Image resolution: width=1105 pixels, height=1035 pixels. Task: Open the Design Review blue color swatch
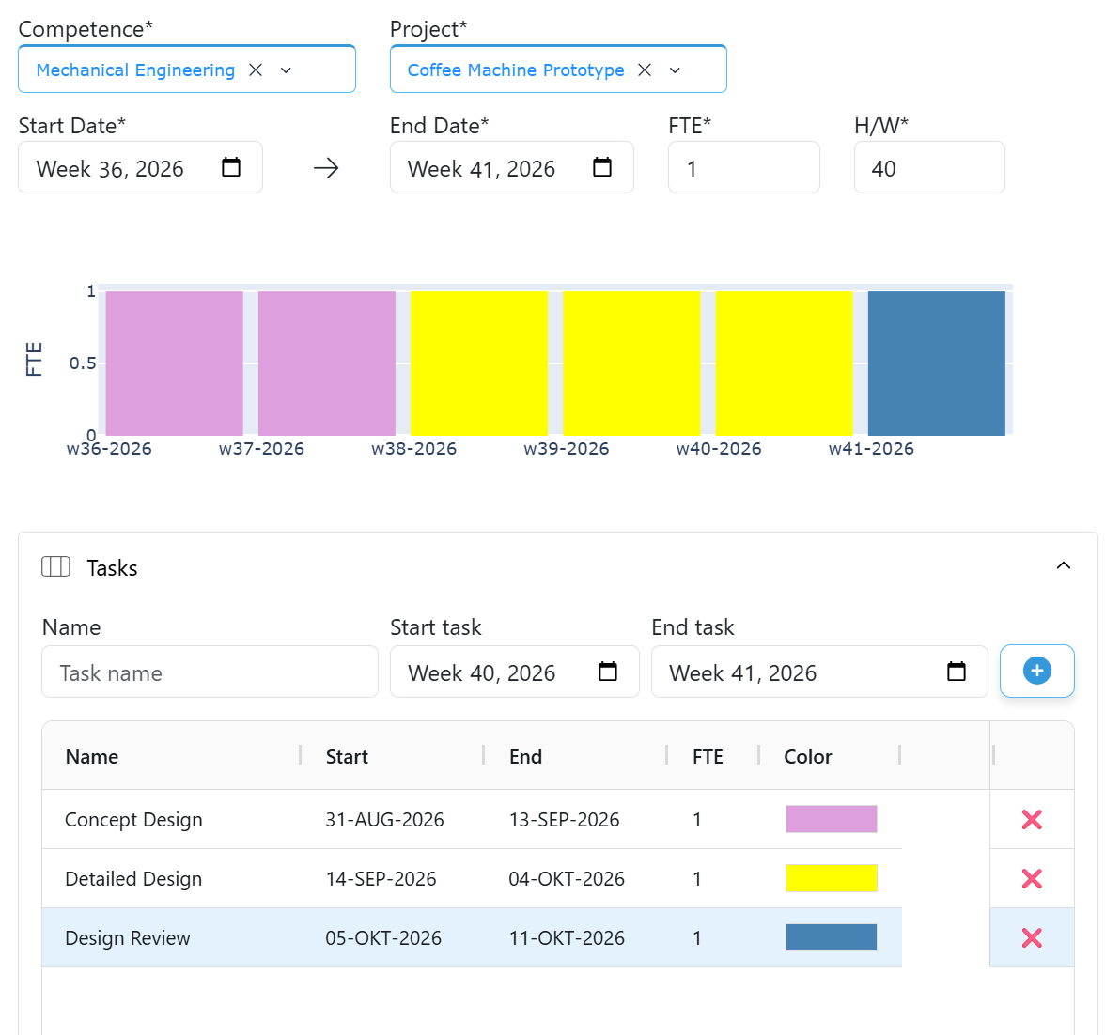tap(832, 937)
